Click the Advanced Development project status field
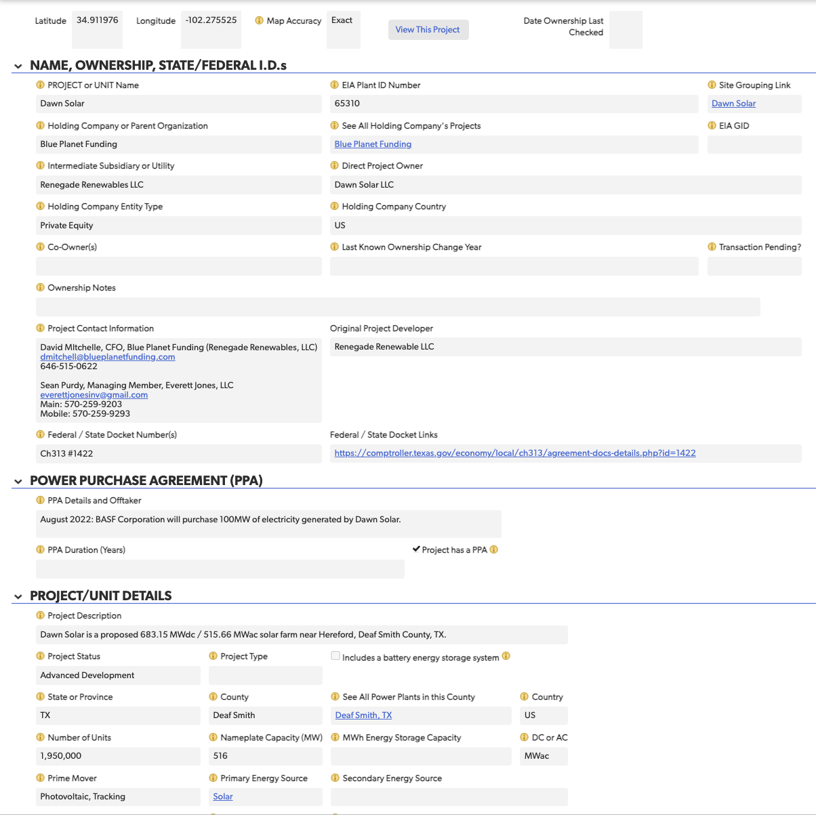The height and width of the screenshot is (815, 816). 118,675
